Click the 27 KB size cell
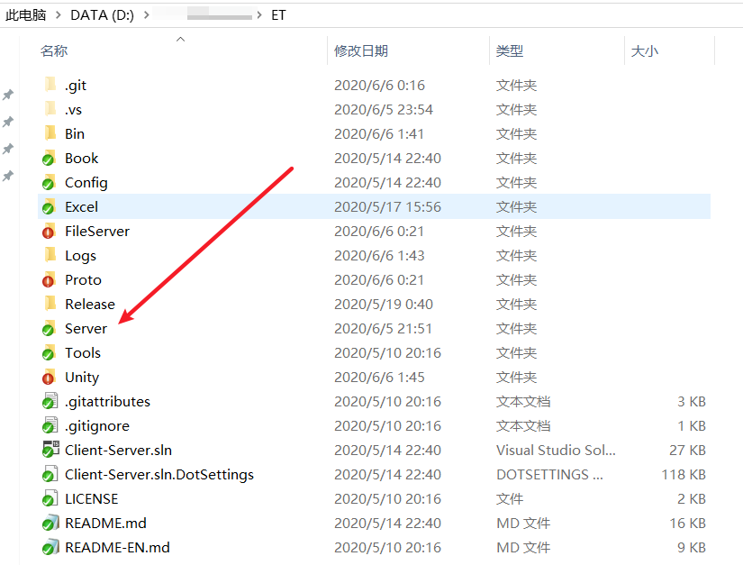This screenshot has height=565, width=743. [687, 450]
